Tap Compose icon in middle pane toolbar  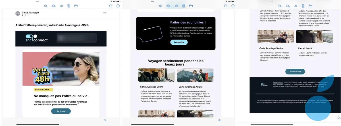point(226,6)
